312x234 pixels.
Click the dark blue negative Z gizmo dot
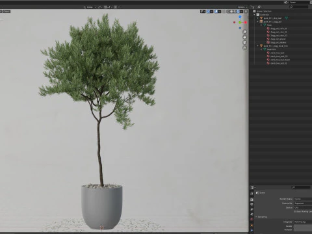[240, 28]
